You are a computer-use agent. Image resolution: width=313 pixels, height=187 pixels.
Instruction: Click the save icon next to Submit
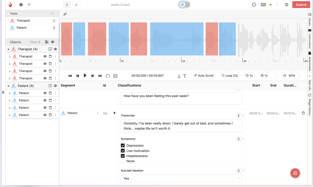pos(286,5)
